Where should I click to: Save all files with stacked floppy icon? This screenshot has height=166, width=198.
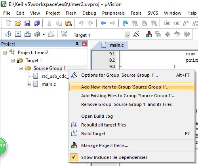coord(37,23)
